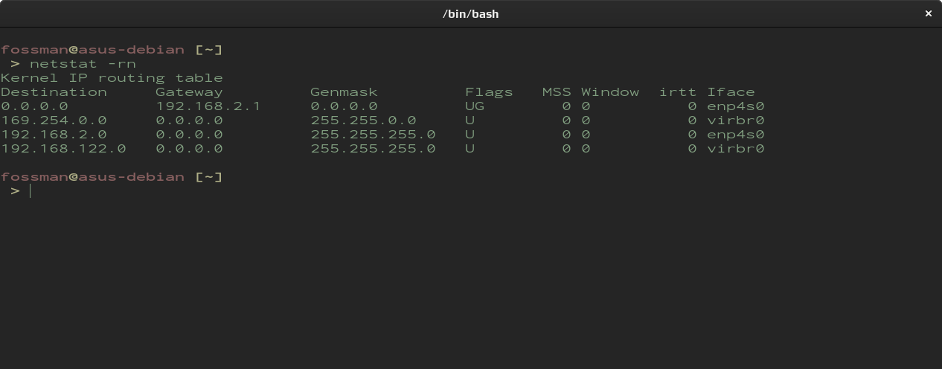Click enp4s0 in the default route row
942x369 pixels.
point(736,106)
